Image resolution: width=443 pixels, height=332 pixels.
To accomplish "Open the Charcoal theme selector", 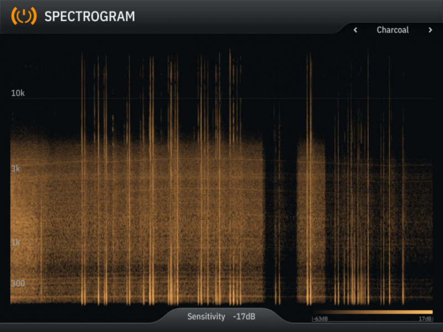I will [393, 30].
